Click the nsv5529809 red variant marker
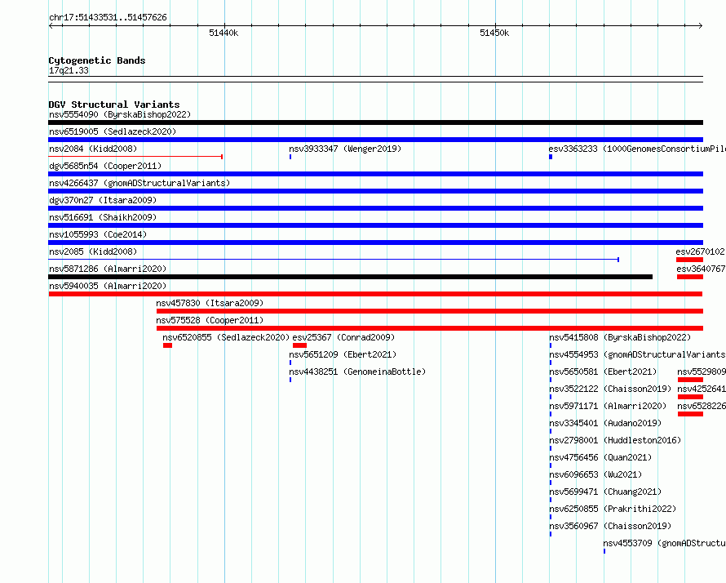The image size is (726, 583). coord(690,380)
